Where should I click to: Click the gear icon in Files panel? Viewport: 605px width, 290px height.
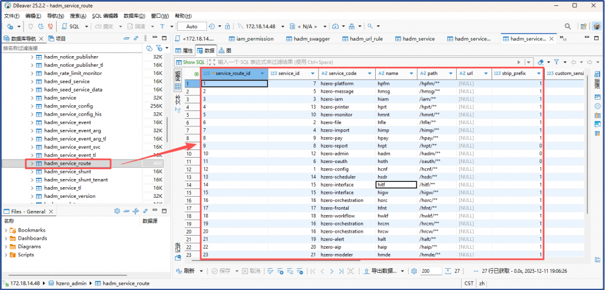(117, 211)
